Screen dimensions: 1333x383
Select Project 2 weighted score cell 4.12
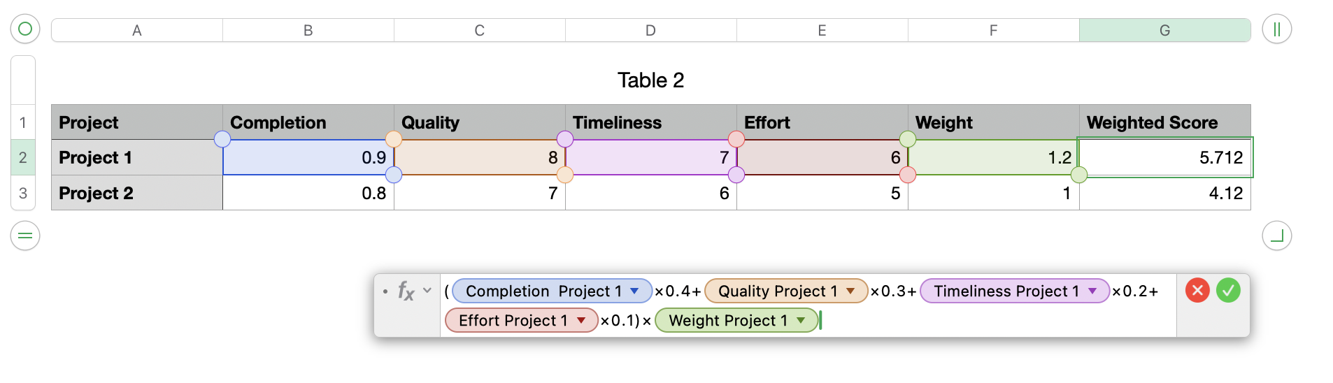[1164, 193]
